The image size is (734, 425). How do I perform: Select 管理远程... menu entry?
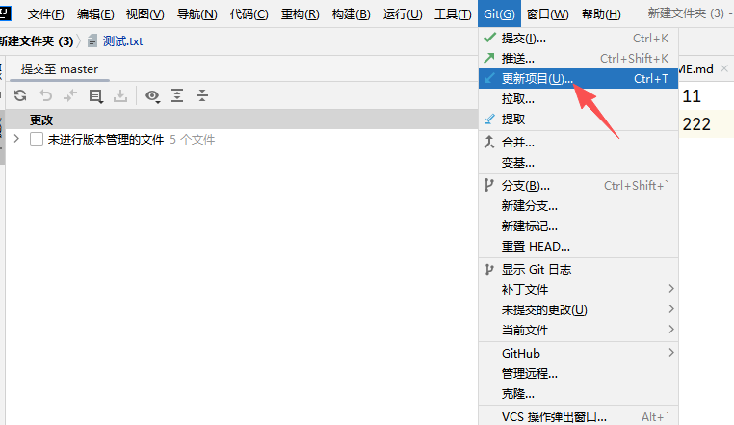(578, 374)
